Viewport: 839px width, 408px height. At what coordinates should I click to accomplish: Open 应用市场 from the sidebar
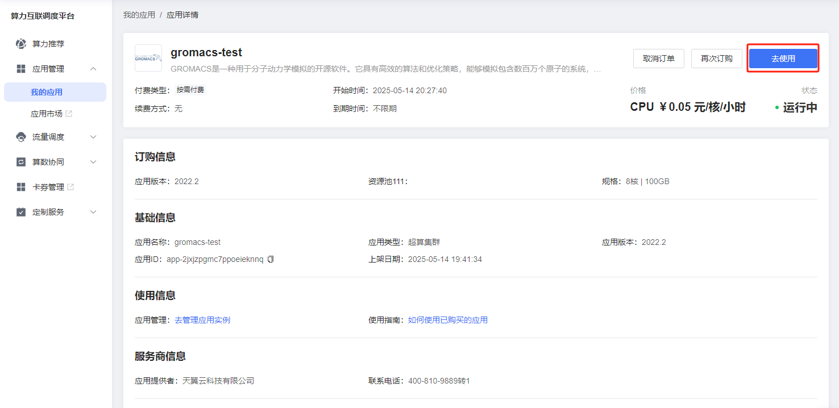coord(47,114)
